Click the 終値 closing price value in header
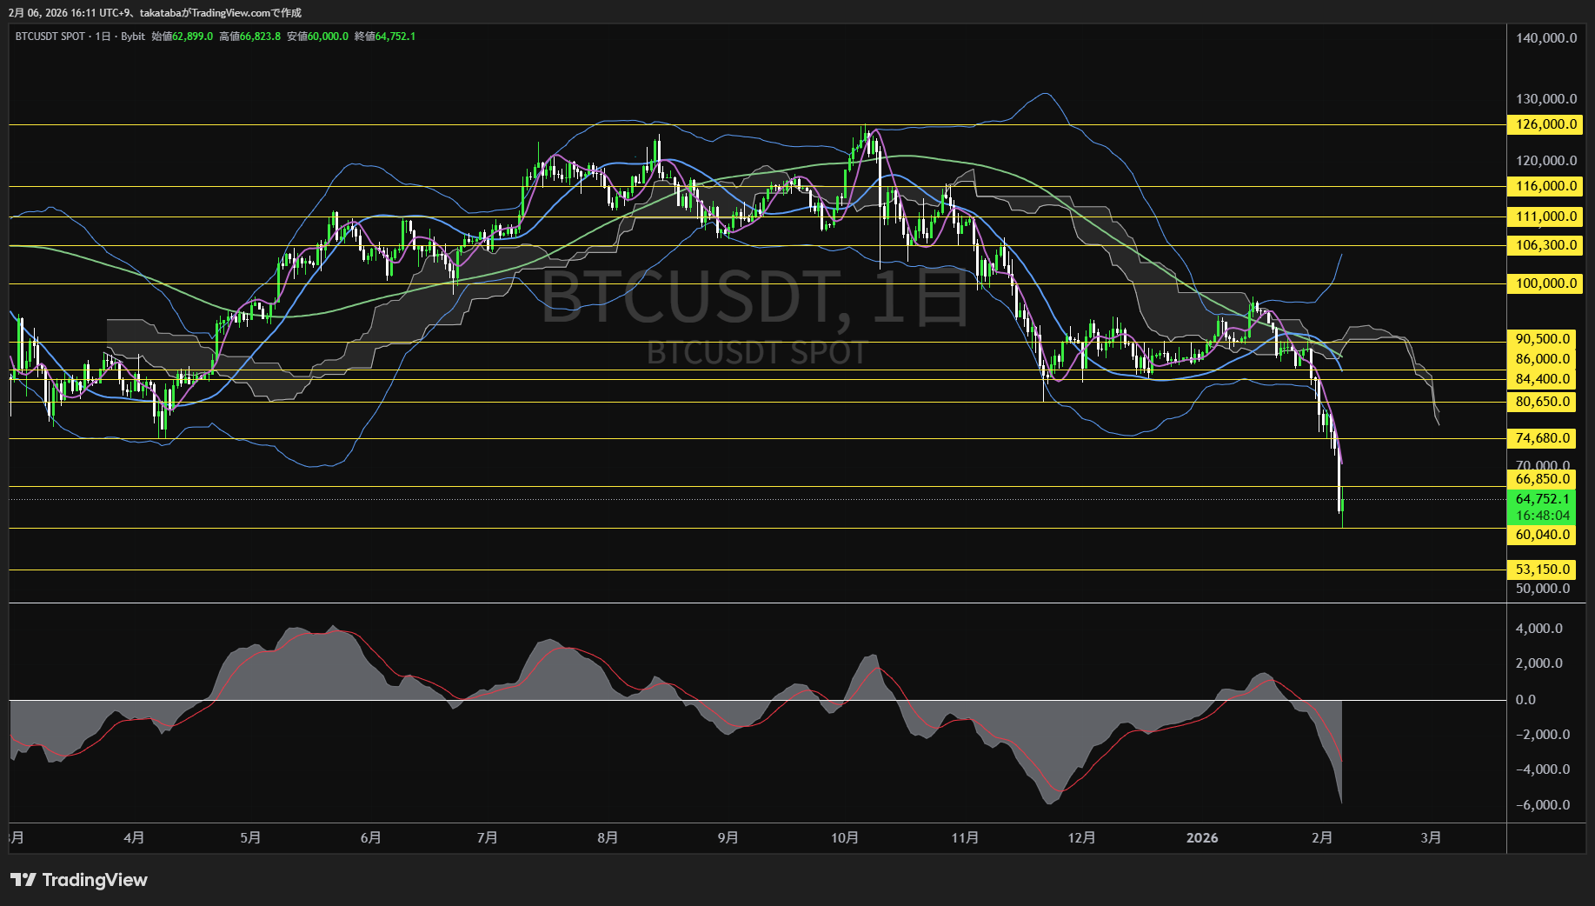Viewport: 1595px width, 906px height. point(395,37)
